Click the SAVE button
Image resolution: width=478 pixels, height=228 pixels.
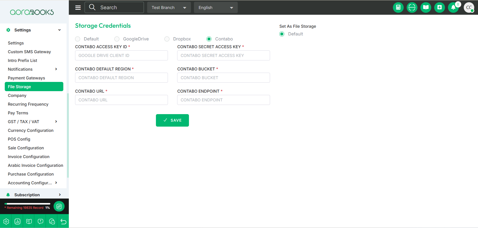tap(172, 120)
